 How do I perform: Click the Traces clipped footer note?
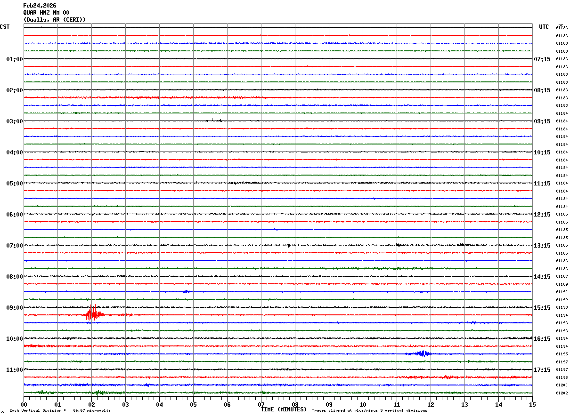(369, 411)
